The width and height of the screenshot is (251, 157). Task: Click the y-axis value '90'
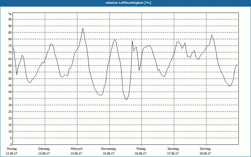click(10, 26)
